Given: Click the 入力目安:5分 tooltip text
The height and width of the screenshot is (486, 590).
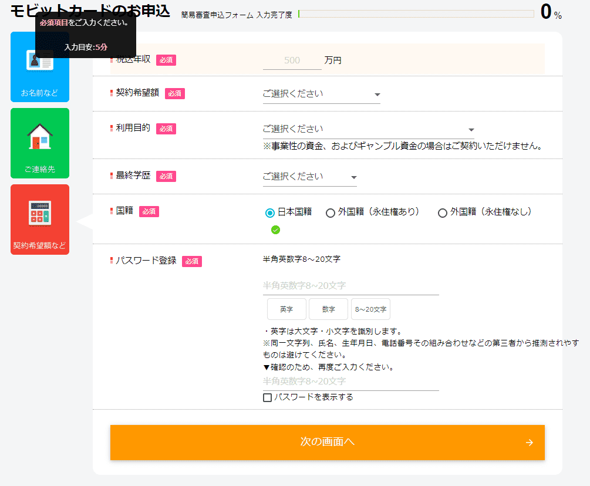Looking at the screenshot, I should (86, 47).
